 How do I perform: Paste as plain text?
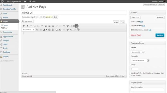49,30
